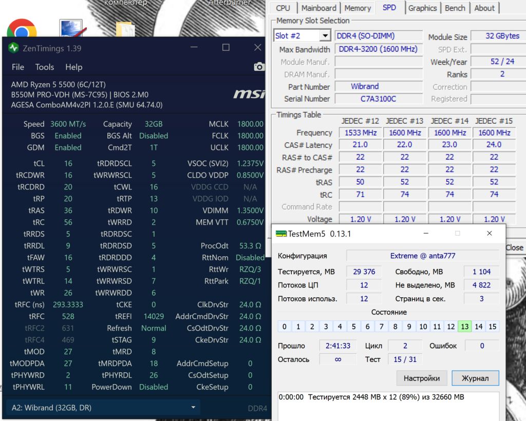
Task: Click the Week/Year field 52 / 24
Action: point(498,62)
